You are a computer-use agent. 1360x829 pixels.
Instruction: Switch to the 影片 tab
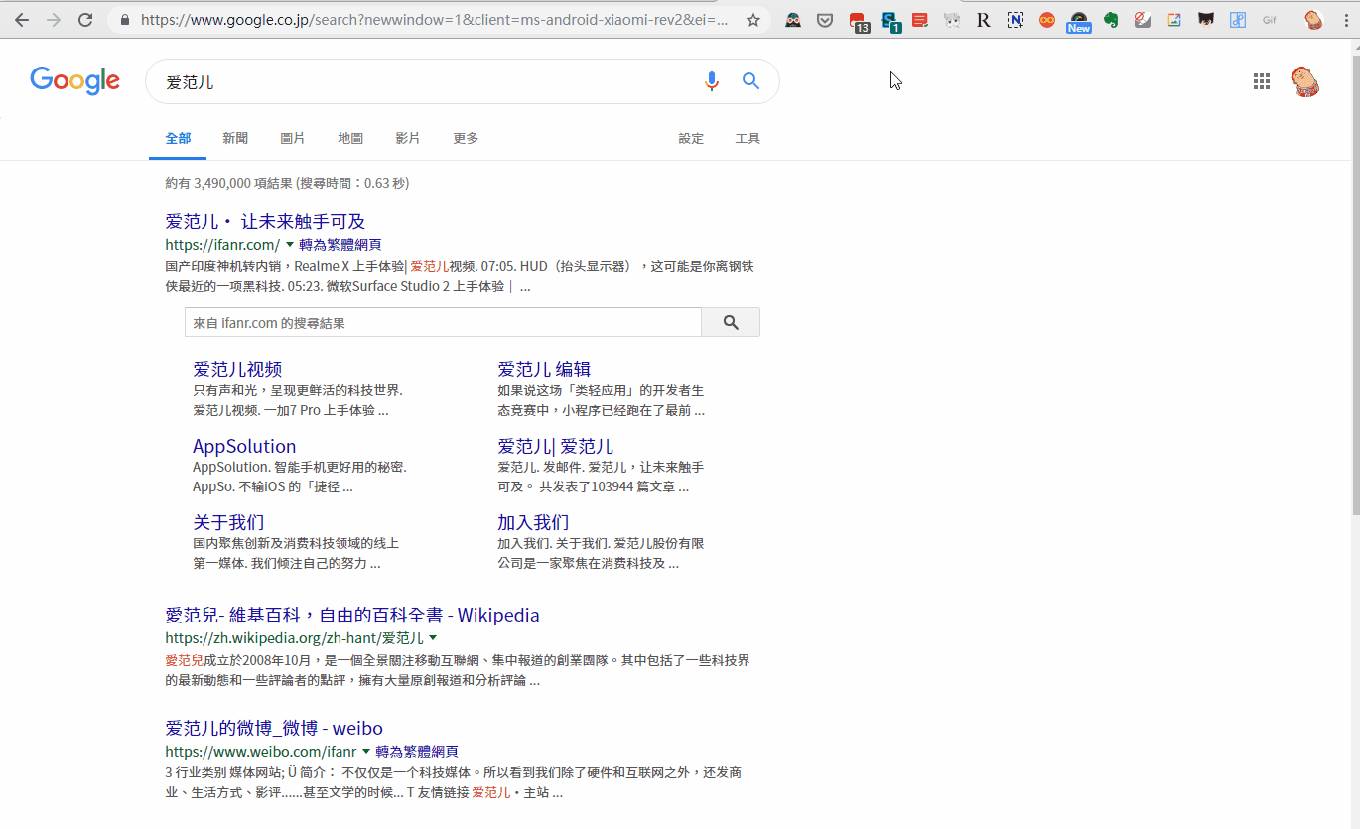[408, 138]
